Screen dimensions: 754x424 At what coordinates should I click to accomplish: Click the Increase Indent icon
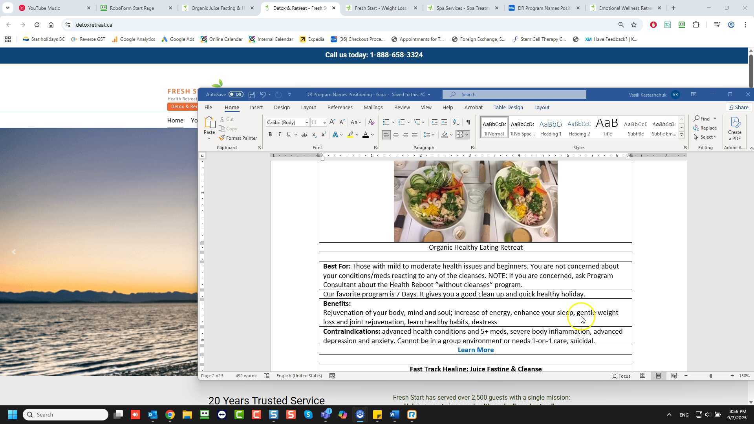pos(444,122)
